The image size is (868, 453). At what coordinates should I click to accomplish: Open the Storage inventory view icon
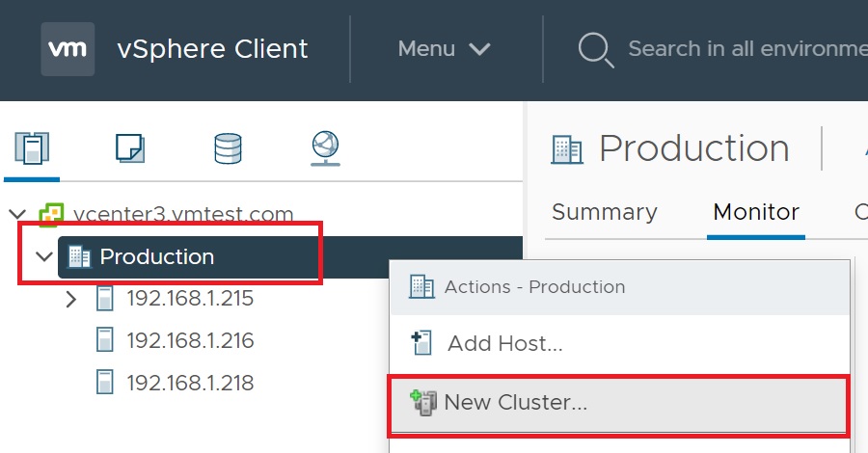228,148
